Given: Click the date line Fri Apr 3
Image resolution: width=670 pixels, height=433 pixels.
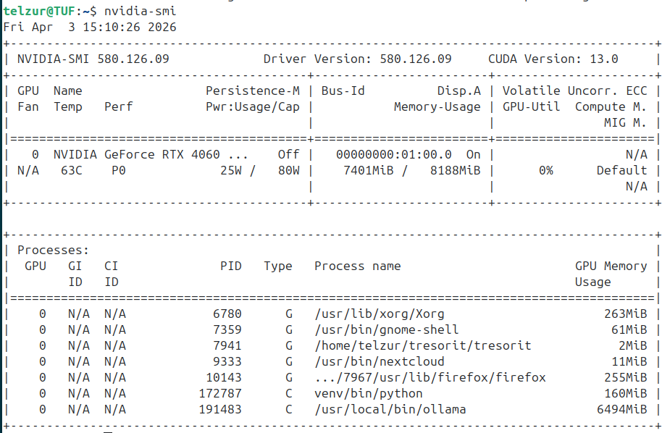Looking at the screenshot, I should click(90, 27).
